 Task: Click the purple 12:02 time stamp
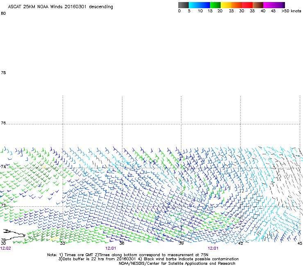[x=6, y=248]
